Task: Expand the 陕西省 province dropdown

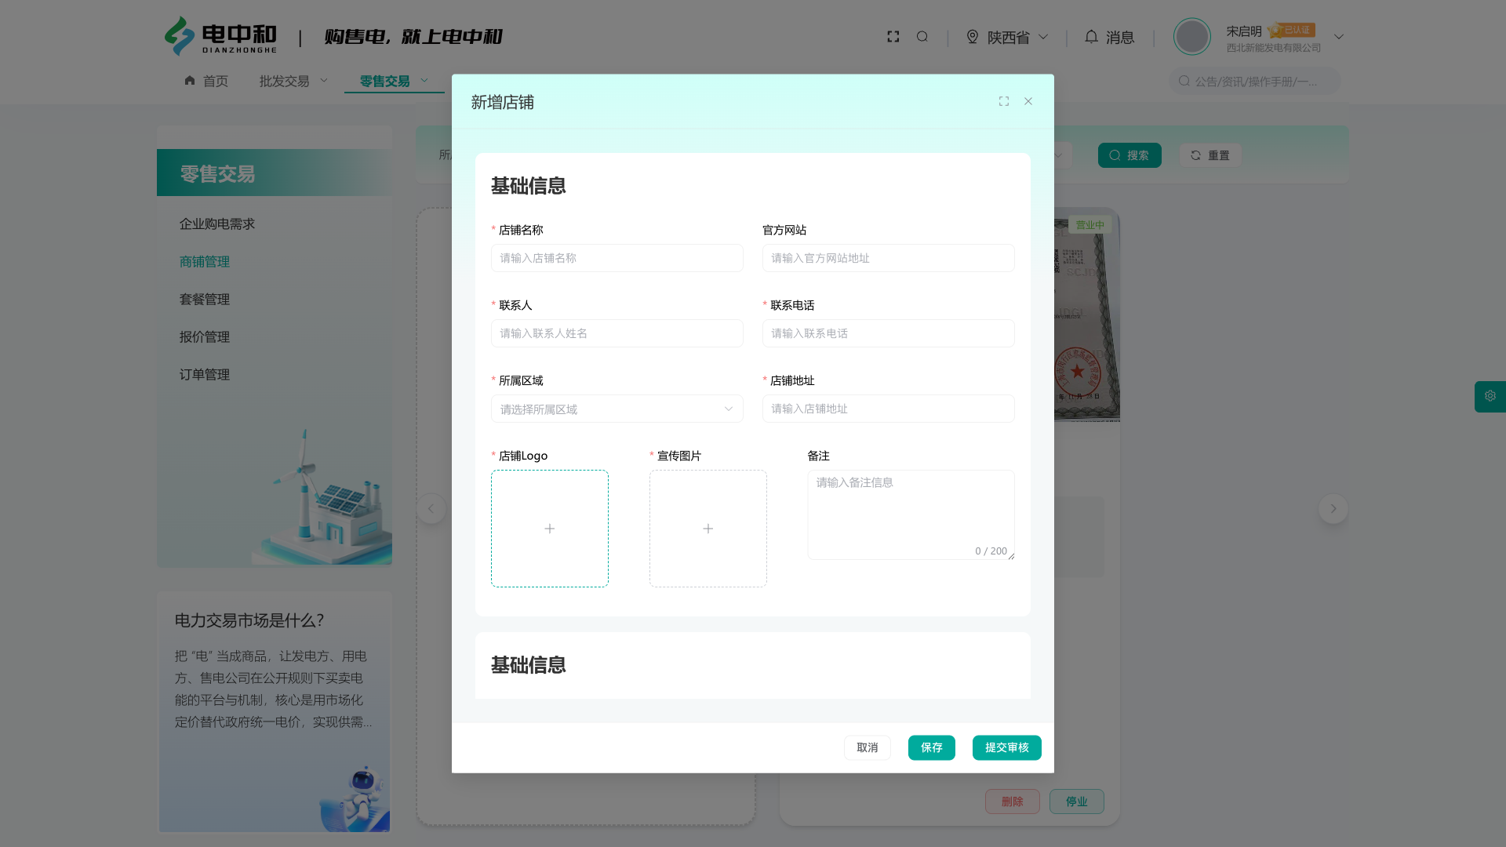Action: click(x=1043, y=37)
